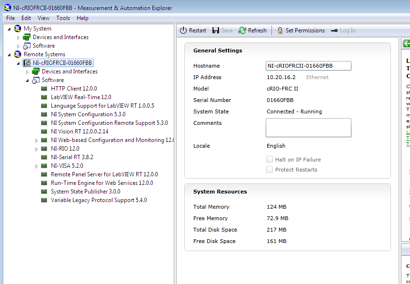Screen dimensions: 410x284
Task: Expand the NI-VISA 5.2.0 node
Action: pyautogui.click(x=37, y=166)
